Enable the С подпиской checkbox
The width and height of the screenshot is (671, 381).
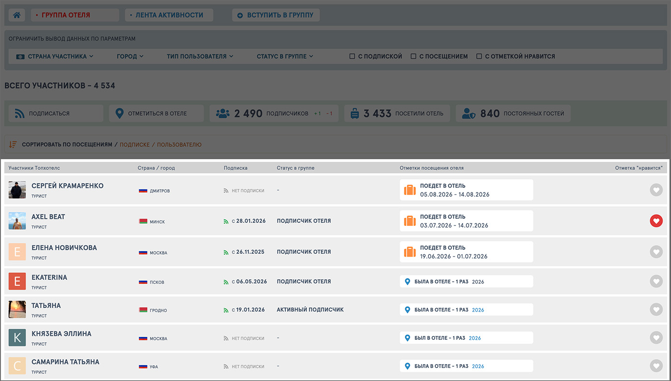coord(352,56)
